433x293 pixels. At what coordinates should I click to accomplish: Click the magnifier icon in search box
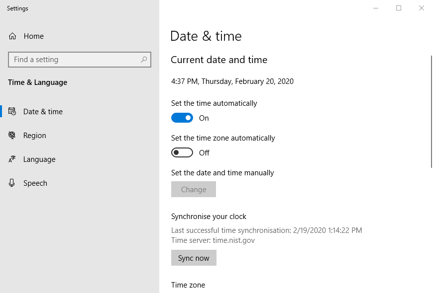144,60
